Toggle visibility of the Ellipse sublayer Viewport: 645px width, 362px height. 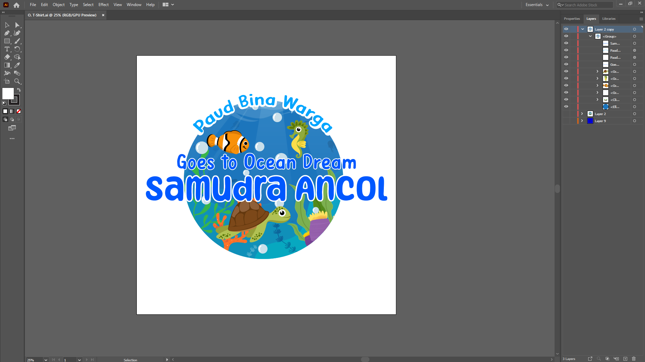point(566,107)
